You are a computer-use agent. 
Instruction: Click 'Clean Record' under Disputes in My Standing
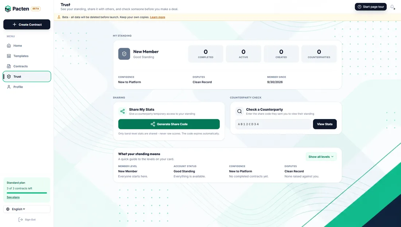pos(202,82)
